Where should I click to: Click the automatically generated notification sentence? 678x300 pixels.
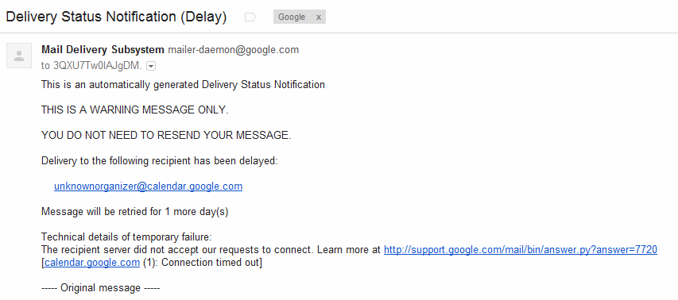point(183,85)
